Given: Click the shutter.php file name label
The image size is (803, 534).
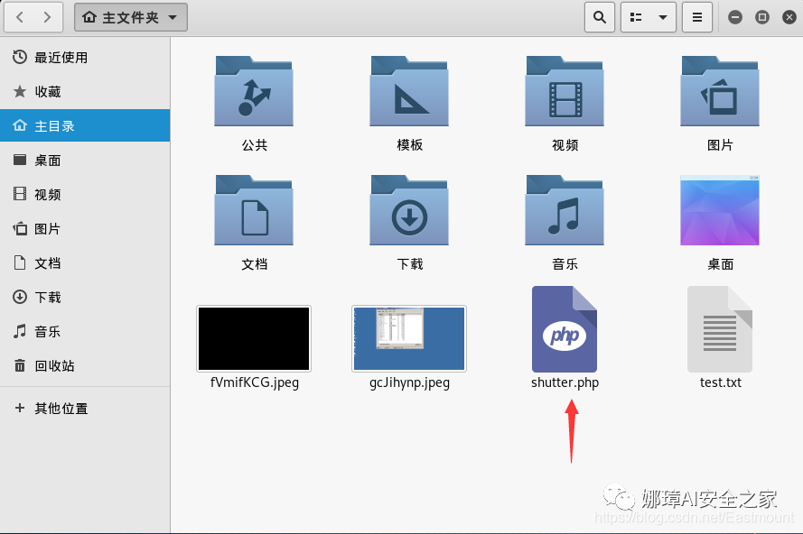Looking at the screenshot, I should click(565, 383).
